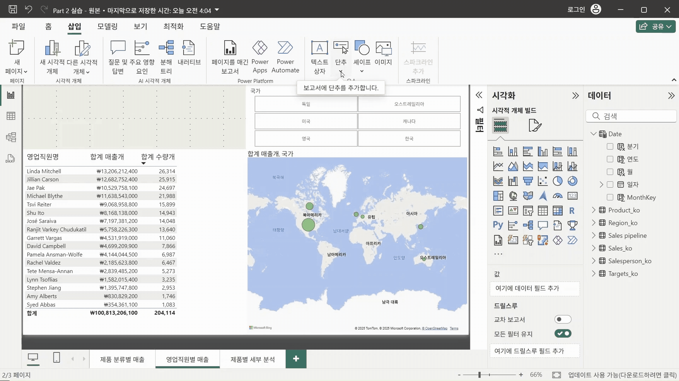Click the 공유 share button
679x381 pixels.
click(655, 26)
